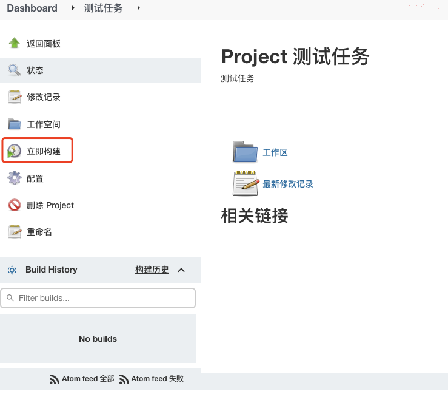
Task: Click the large notepad icon beside 最新修改记录
Action: 246,183
